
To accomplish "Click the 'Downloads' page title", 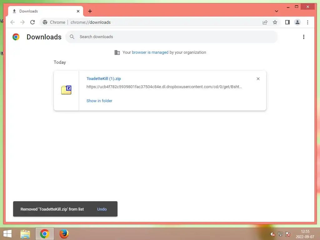I will click(x=44, y=37).
